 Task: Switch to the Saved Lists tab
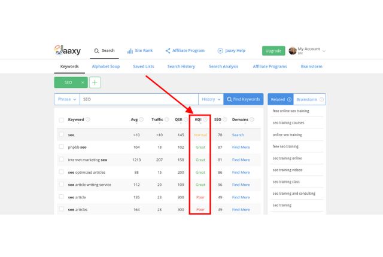coord(144,66)
